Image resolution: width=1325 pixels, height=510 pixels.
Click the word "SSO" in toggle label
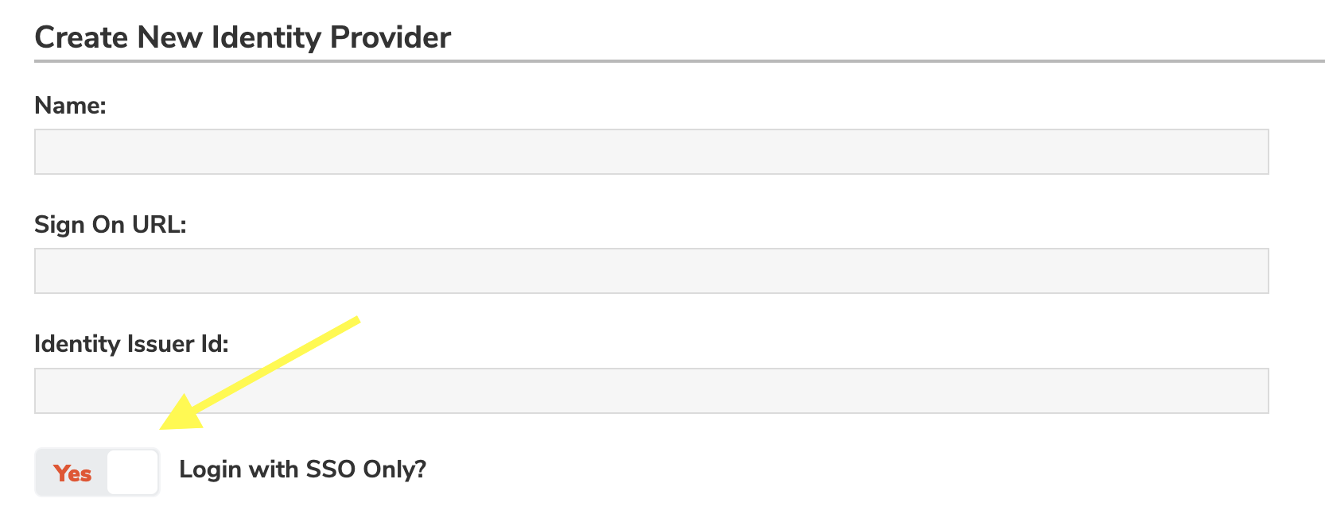(x=330, y=469)
